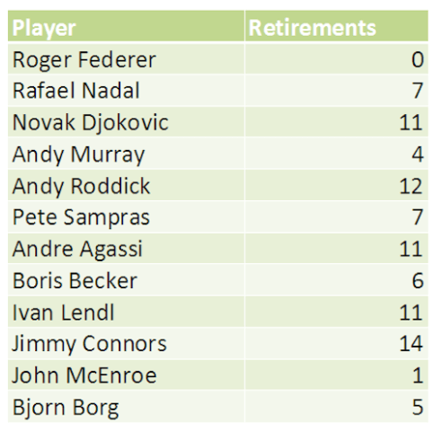Click the Rafael Nadal cell
Image resolution: width=443 pixels, height=431 pixels.
(x=126, y=91)
